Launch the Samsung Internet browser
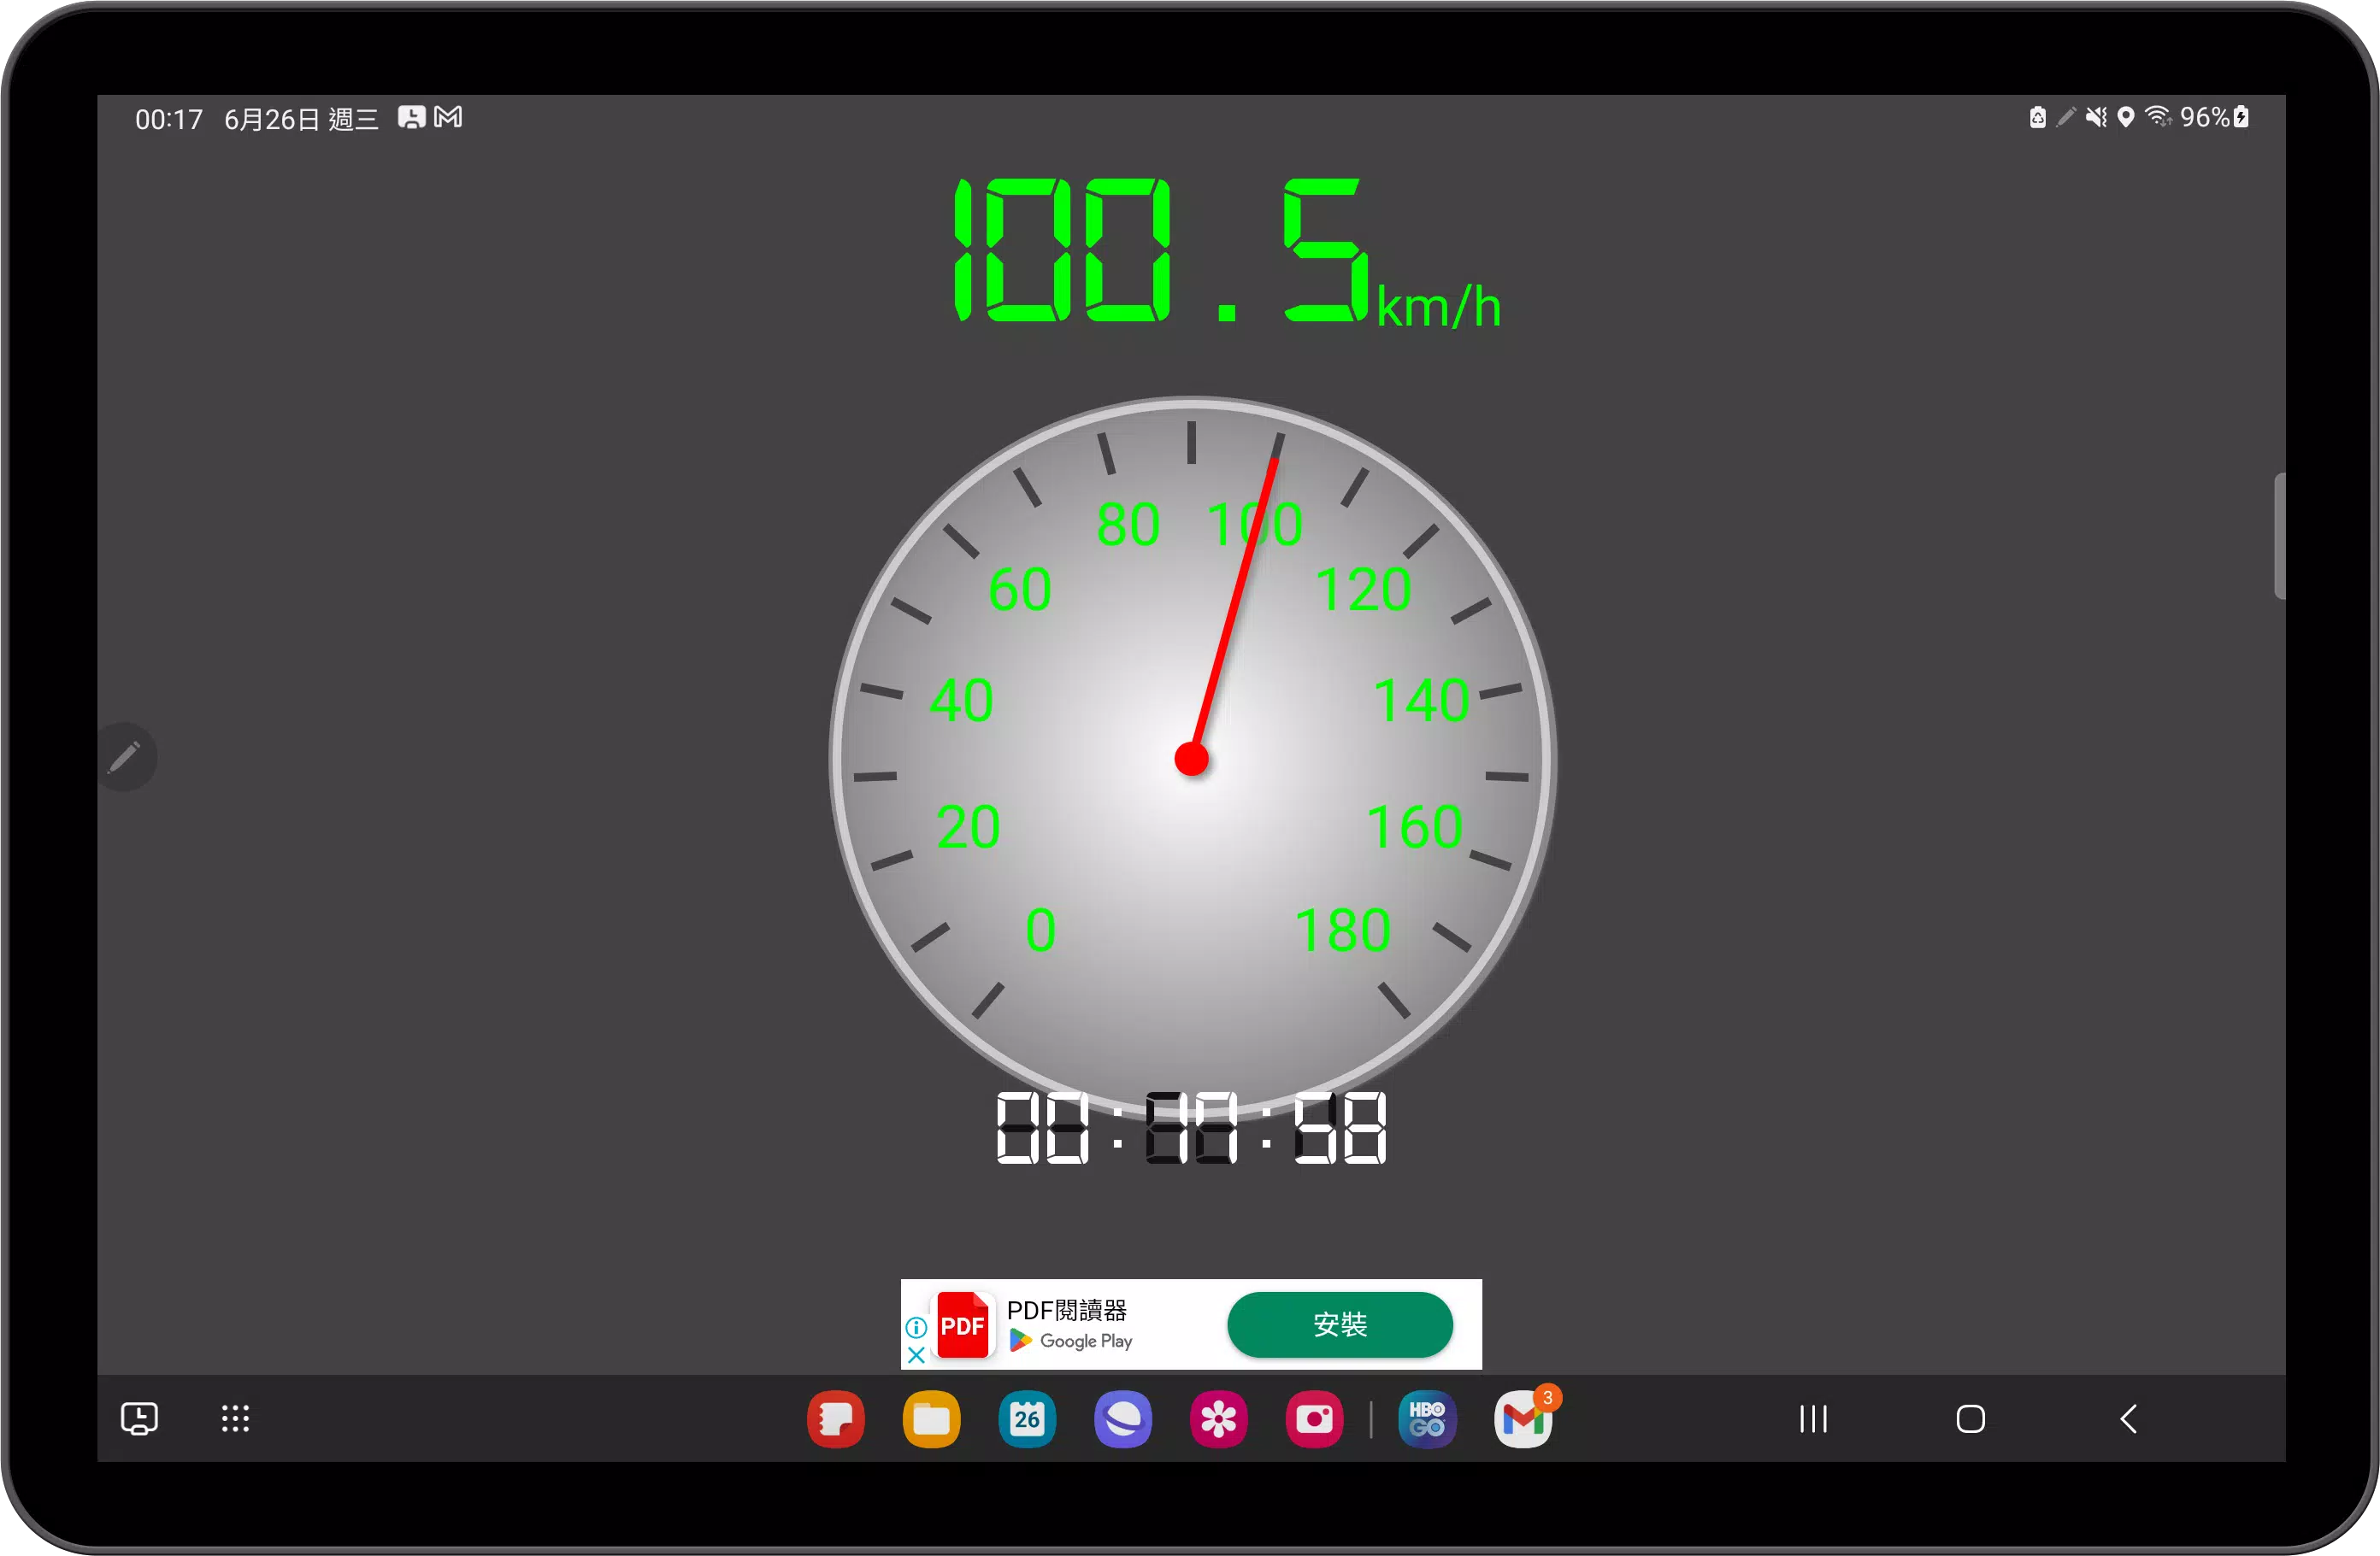 (x=1123, y=1418)
